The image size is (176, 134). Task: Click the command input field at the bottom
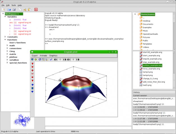(x=88, y=128)
